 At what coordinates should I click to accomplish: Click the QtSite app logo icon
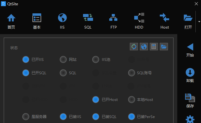coord(3,4)
